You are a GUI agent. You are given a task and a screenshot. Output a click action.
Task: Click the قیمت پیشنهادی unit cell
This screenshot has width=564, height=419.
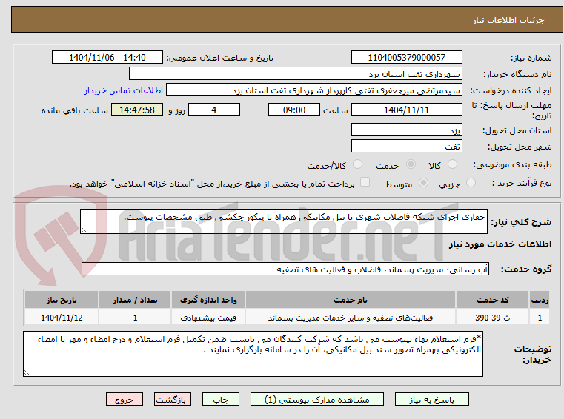tap(208, 318)
